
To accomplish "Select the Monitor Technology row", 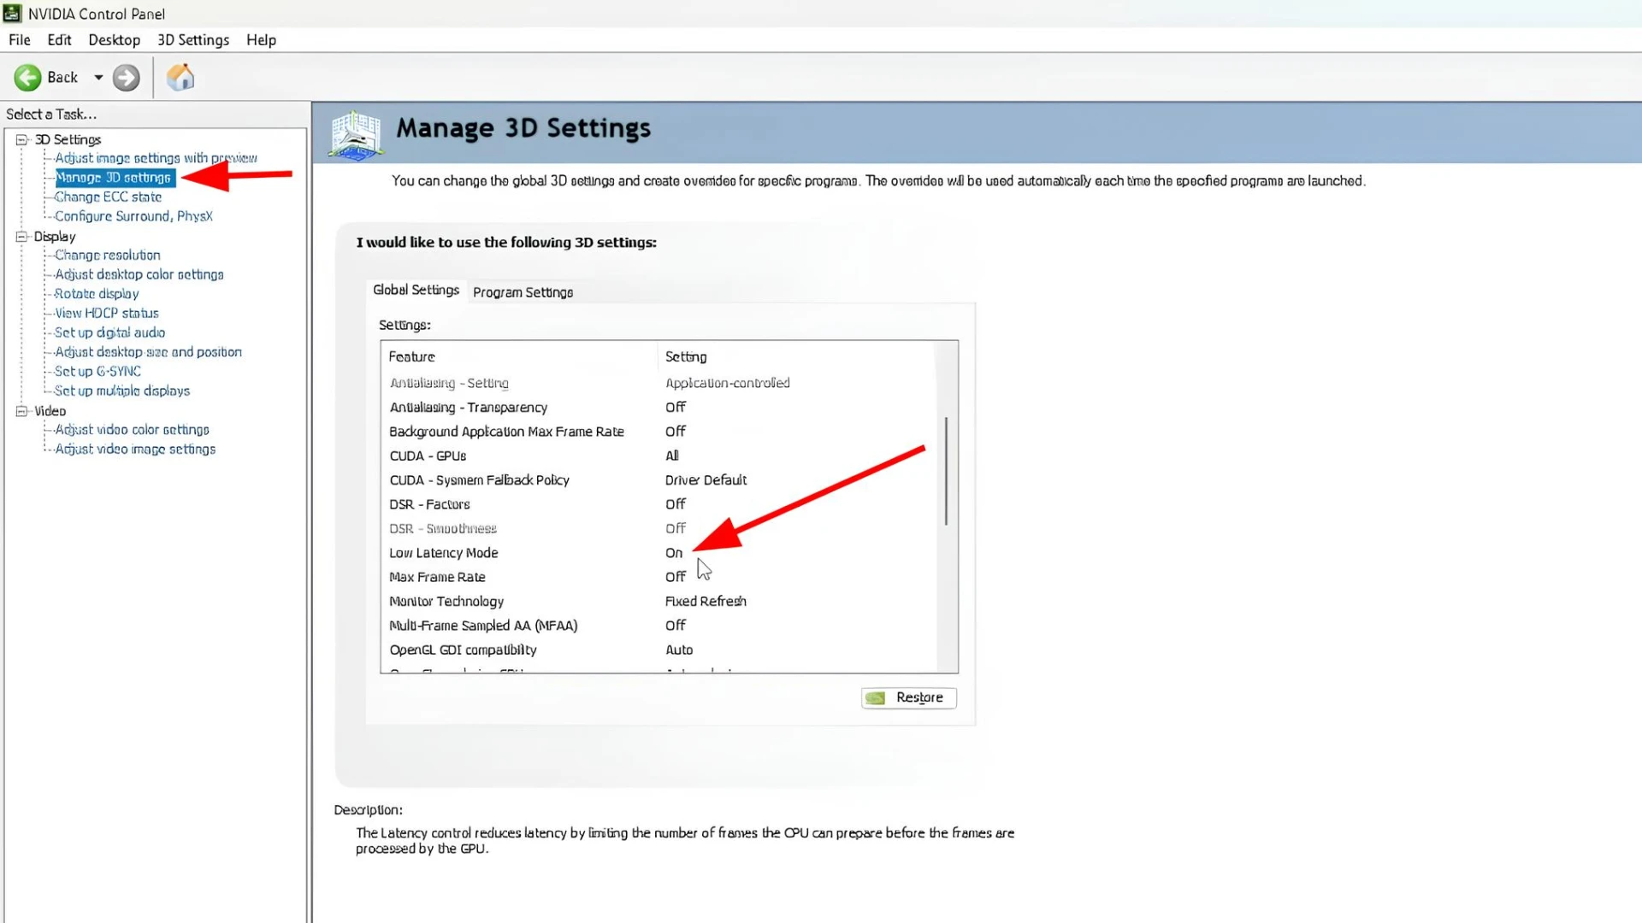I will (x=659, y=602).
